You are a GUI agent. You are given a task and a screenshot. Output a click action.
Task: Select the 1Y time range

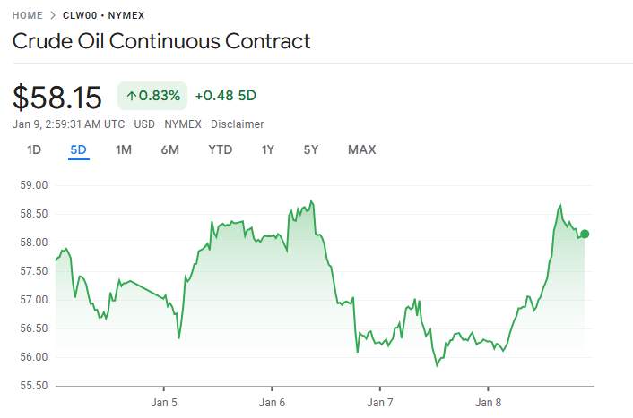pyautogui.click(x=268, y=149)
